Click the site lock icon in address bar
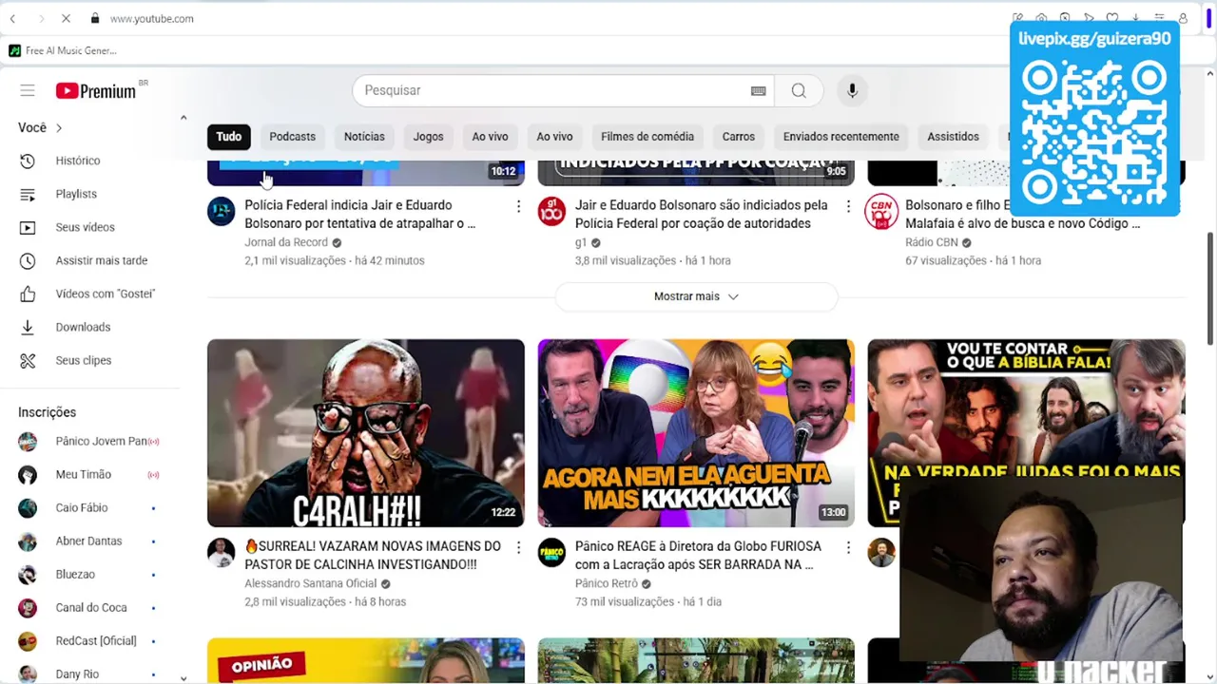This screenshot has width=1217, height=684. [x=94, y=18]
